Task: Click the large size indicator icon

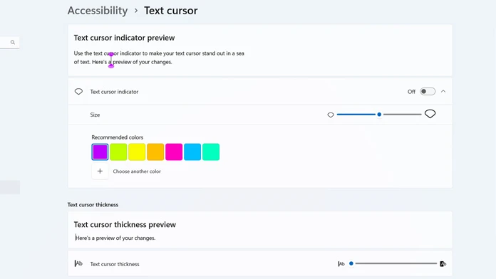Action: coord(430,114)
